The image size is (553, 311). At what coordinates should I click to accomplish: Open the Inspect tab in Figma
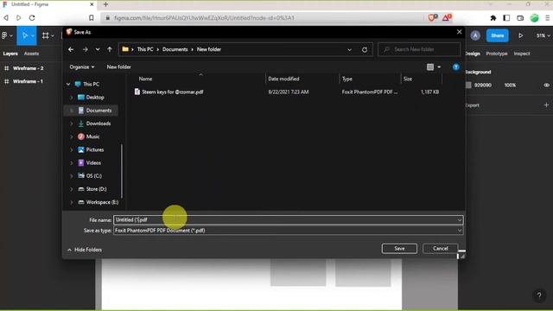point(522,54)
